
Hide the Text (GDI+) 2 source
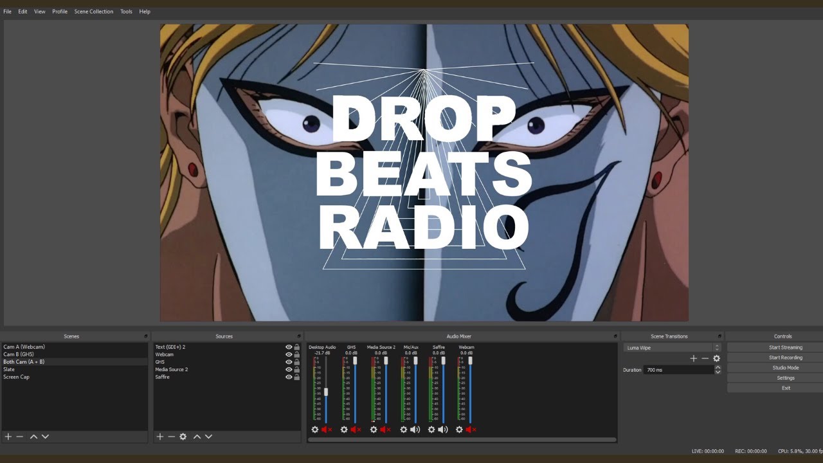pos(289,347)
